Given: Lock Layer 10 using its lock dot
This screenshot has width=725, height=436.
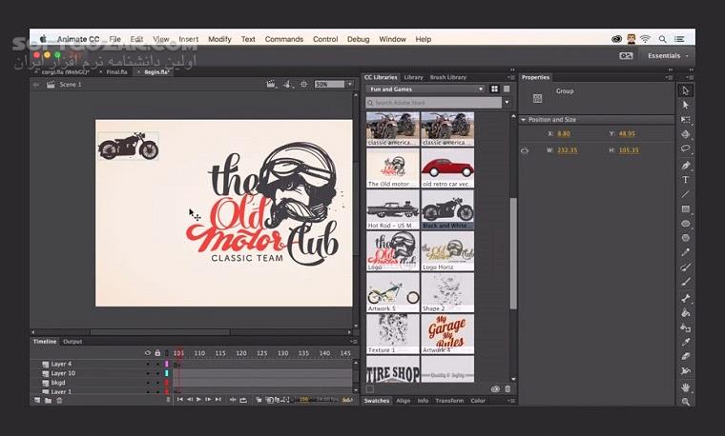Looking at the screenshot, I should click(157, 373).
